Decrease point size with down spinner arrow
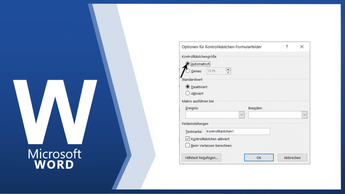 tap(228, 73)
